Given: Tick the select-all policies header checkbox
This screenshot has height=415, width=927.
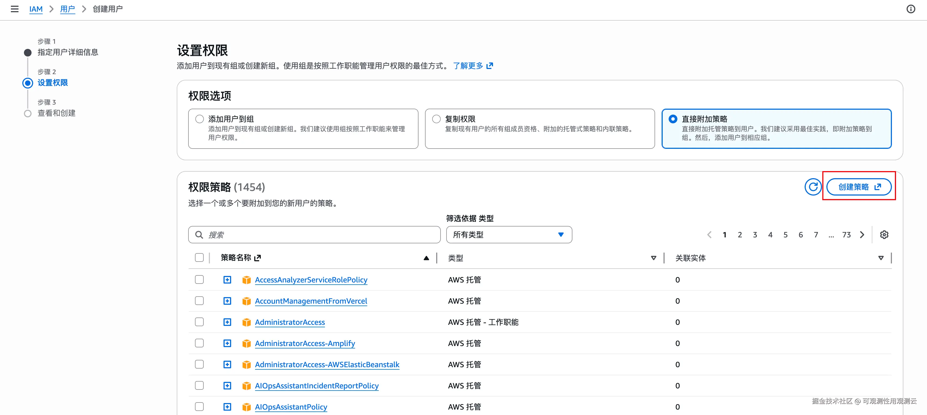Looking at the screenshot, I should tap(199, 257).
